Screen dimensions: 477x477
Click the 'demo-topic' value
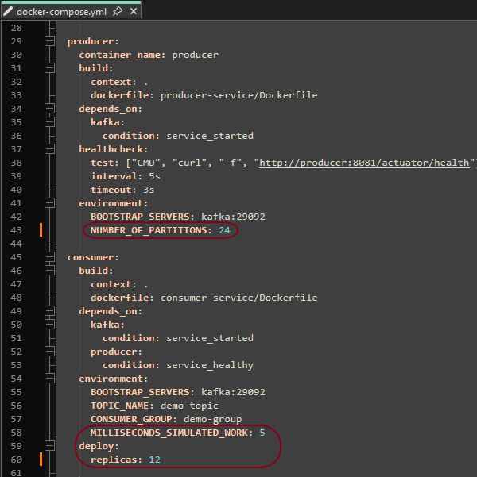[x=189, y=406]
